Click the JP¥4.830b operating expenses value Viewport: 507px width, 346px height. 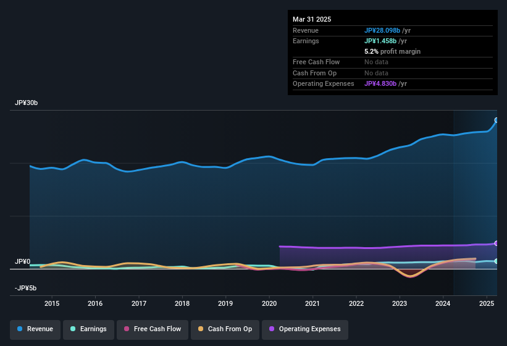[380, 84]
